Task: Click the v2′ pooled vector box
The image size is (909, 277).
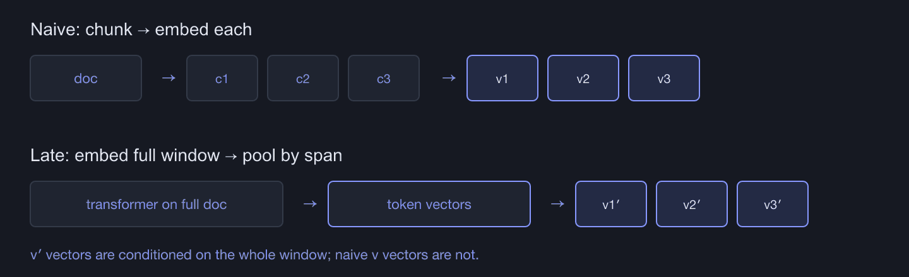Action: click(x=692, y=204)
